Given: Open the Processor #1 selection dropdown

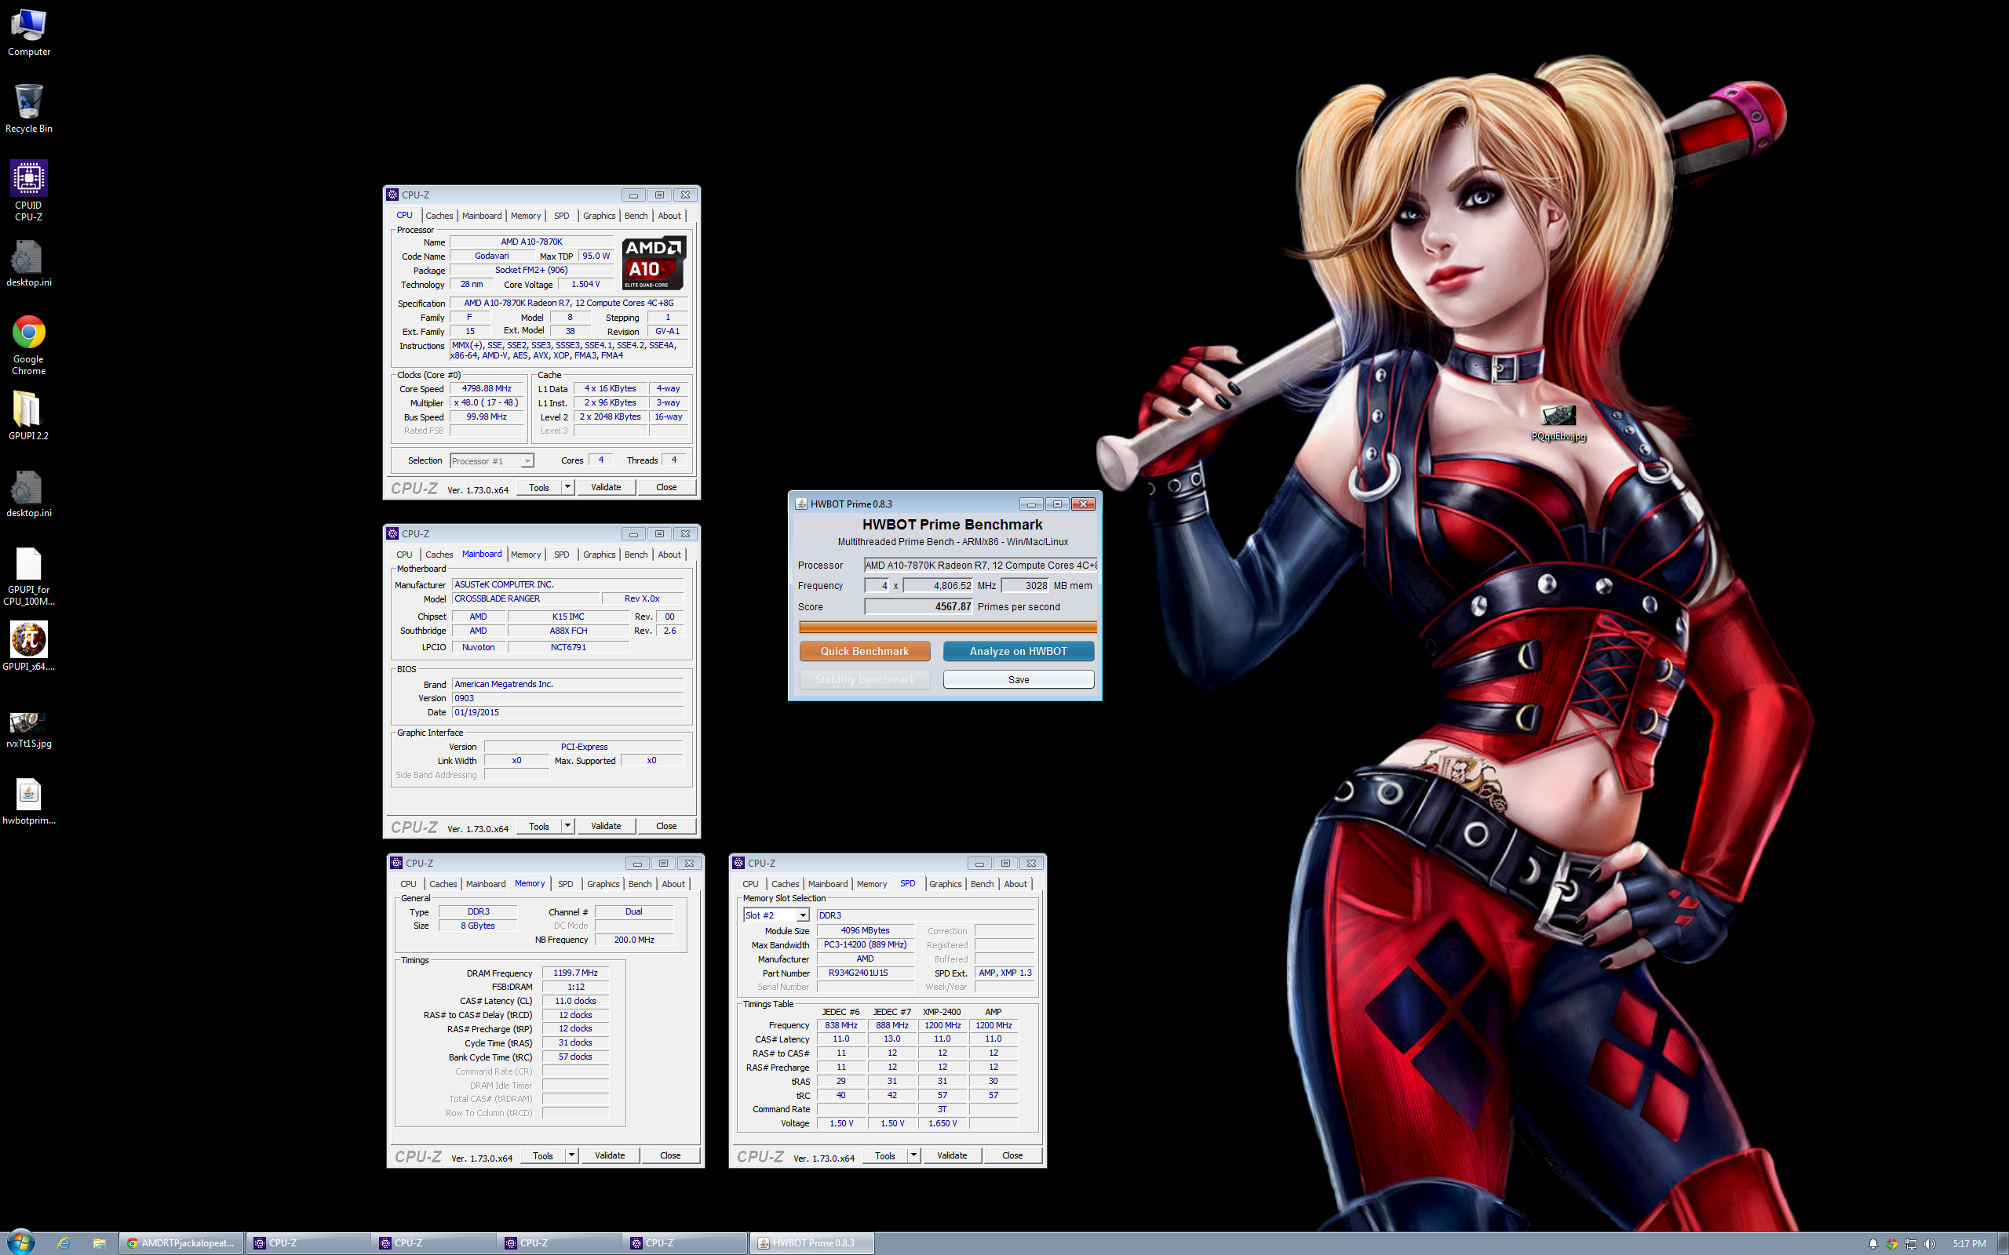Looking at the screenshot, I should [x=491, y=460].
